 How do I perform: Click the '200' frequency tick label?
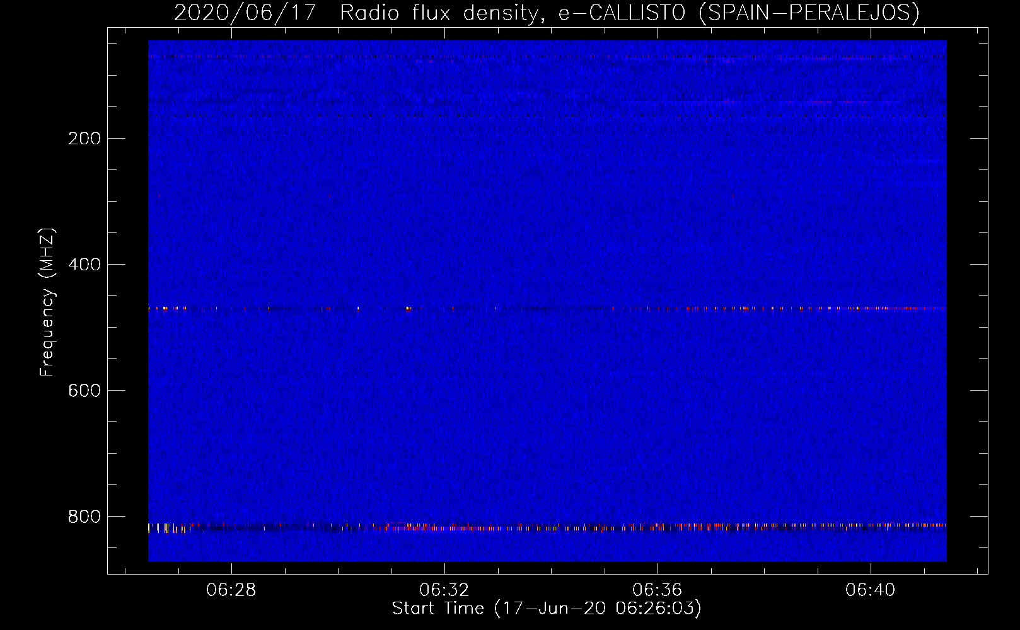[84, 139]
